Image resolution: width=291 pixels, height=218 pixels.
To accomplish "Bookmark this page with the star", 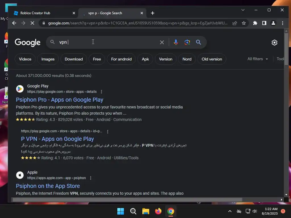I will point(244,23).
